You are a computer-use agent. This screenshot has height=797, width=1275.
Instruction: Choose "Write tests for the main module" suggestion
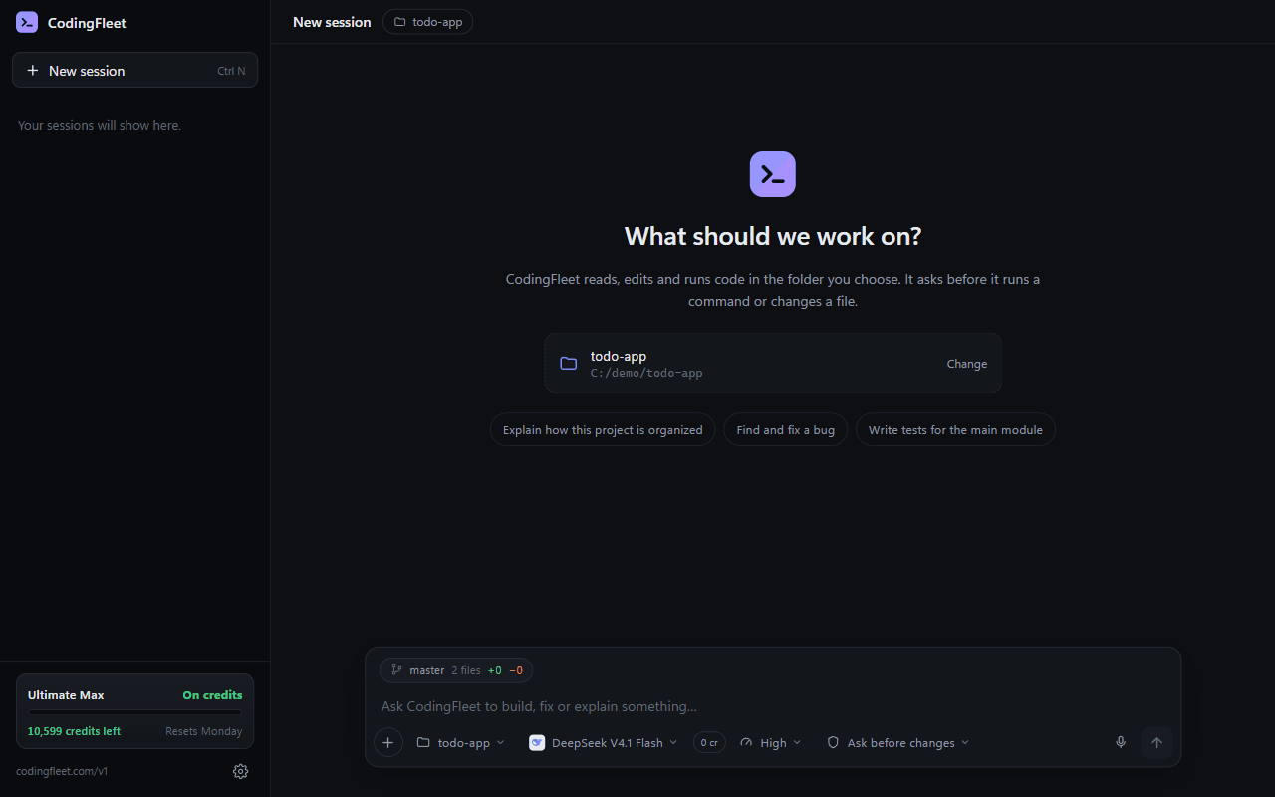click(x=955, y=430)
